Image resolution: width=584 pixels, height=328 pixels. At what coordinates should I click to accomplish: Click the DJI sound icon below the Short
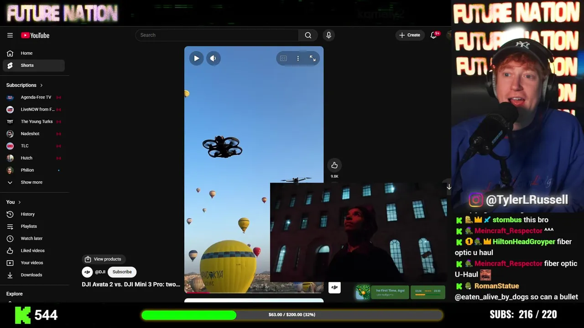click(334, 287)
